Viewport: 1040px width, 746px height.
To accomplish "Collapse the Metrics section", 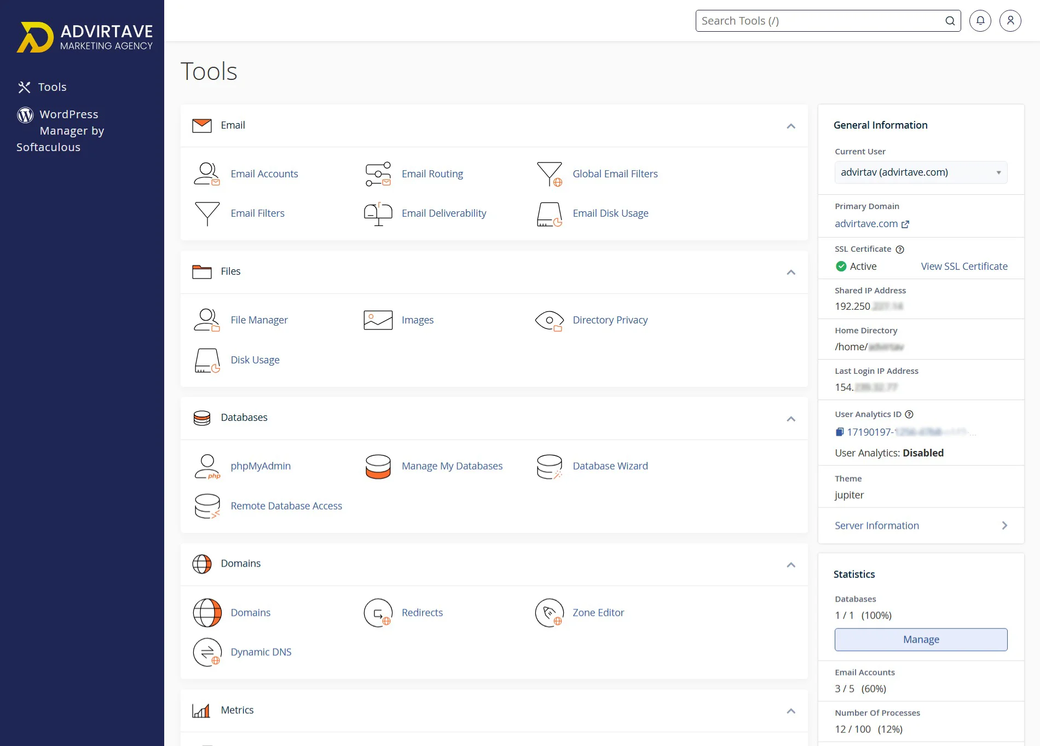I will point(791,711).
